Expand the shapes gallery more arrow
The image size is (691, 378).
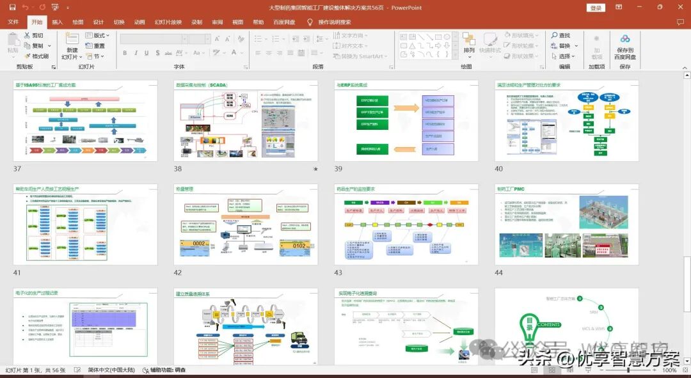pos(456,54)
